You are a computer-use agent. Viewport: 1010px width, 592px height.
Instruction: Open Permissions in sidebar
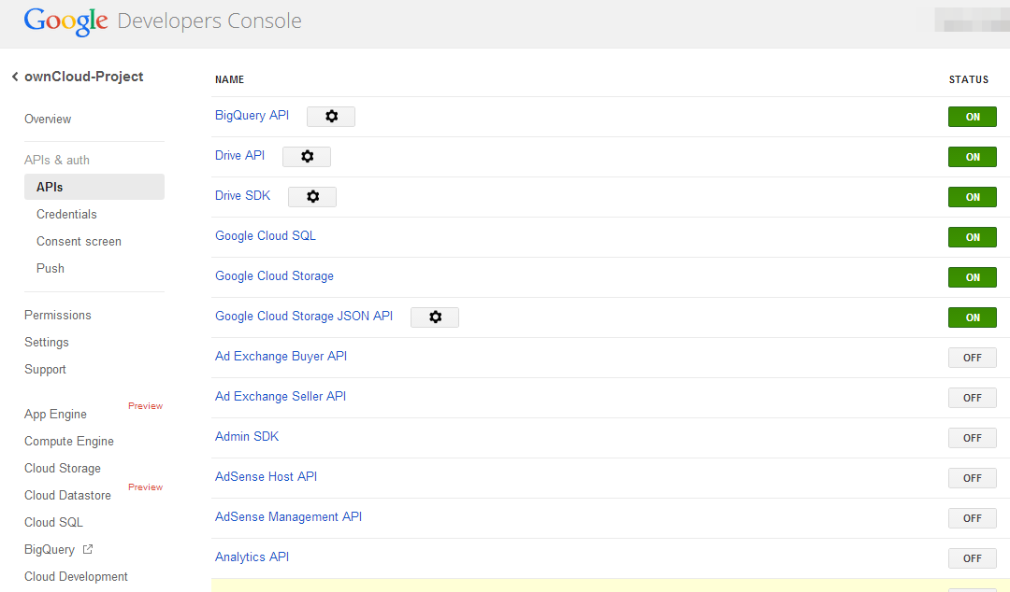pos(58,316)
